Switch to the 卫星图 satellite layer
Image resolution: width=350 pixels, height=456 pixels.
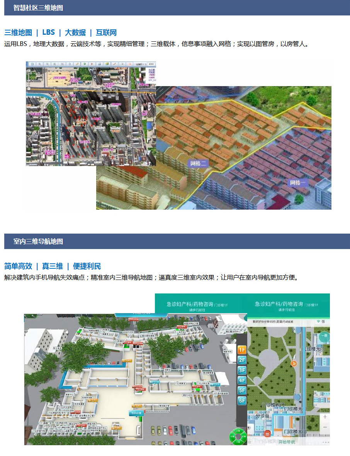click(152, 75)
